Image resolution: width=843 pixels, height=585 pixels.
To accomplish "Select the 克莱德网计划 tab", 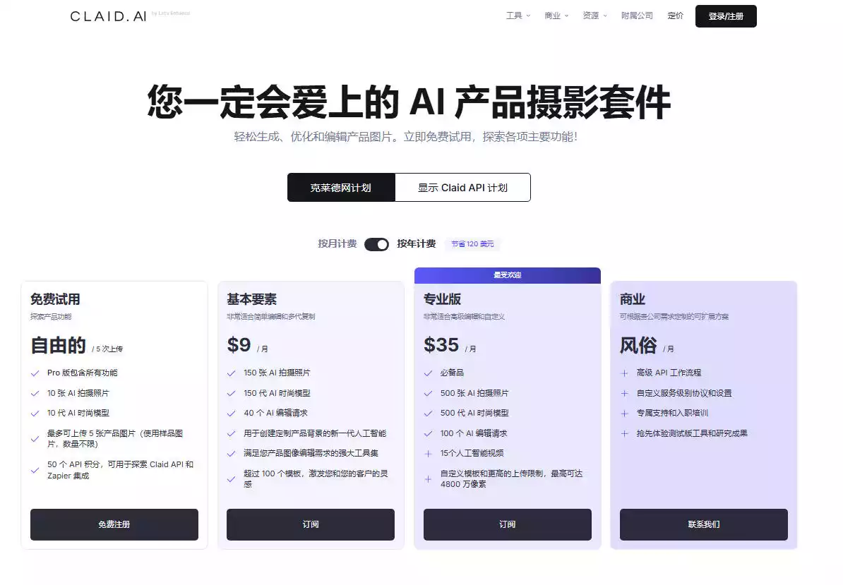I will point(341,188).
